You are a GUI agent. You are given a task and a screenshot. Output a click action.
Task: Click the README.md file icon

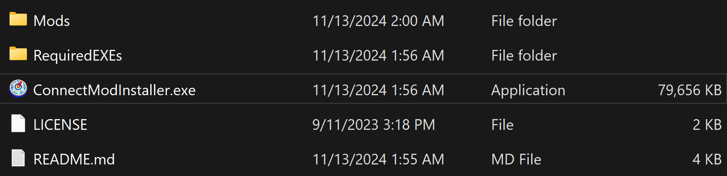(x=18, y=158)
